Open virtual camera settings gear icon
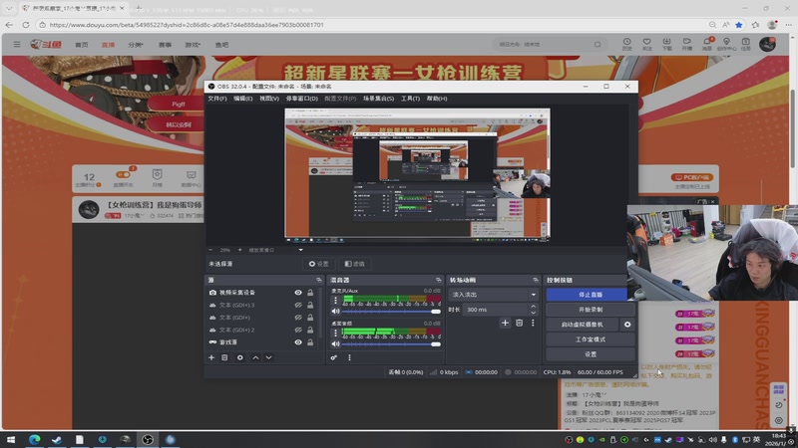Screen dimensions: 798x448 (x=627, y=325)
